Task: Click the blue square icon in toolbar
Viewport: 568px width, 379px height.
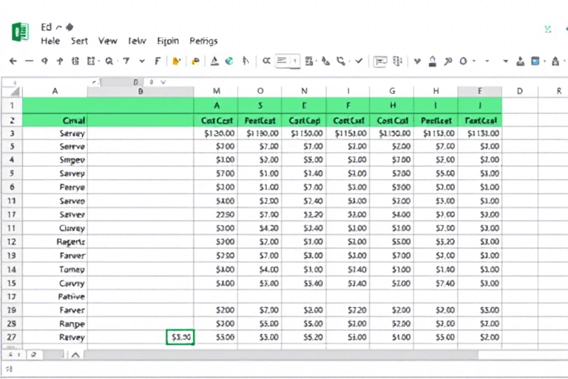Action: 535,61
